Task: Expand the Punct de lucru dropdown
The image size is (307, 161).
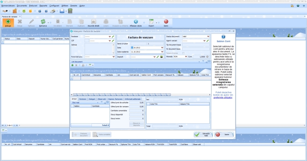Action: point(110,57)
